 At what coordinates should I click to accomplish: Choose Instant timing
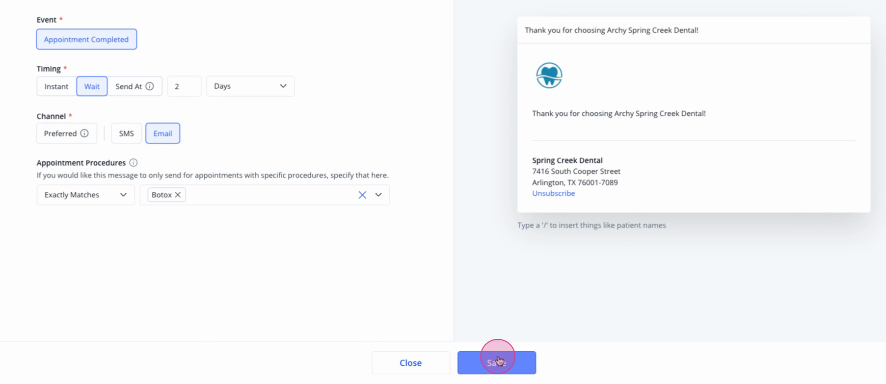point(56,86)
